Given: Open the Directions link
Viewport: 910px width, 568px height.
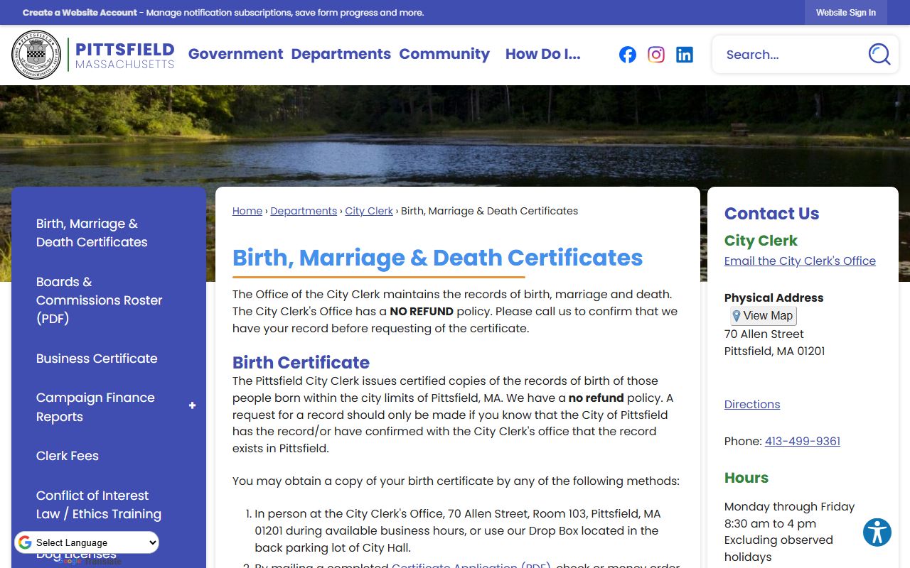Looking at the screenshot, I should (x=751, y=404).
